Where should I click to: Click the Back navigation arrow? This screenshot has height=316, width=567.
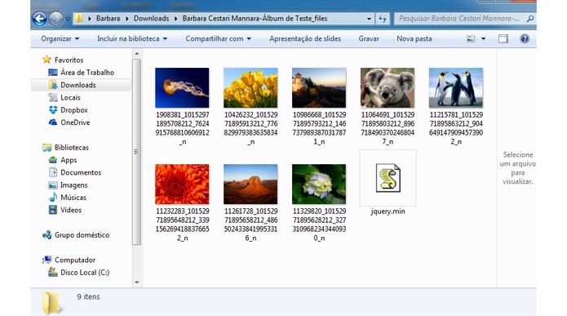point(39,19)
